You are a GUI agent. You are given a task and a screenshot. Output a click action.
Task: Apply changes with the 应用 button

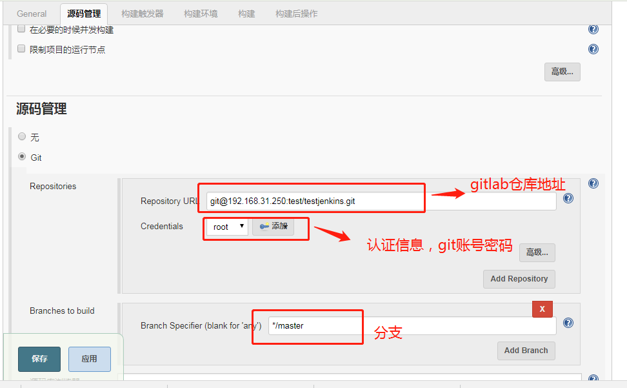(x=90, y=359)
